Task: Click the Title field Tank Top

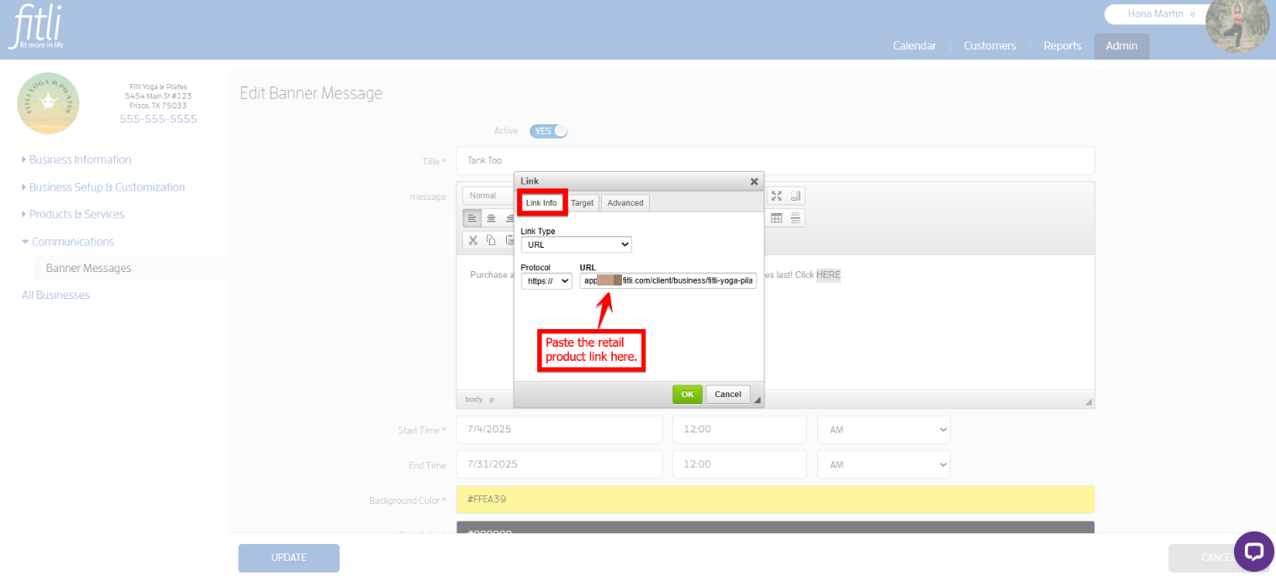Action: 775,160
